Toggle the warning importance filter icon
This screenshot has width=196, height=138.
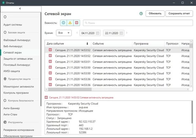click(70, 23)
